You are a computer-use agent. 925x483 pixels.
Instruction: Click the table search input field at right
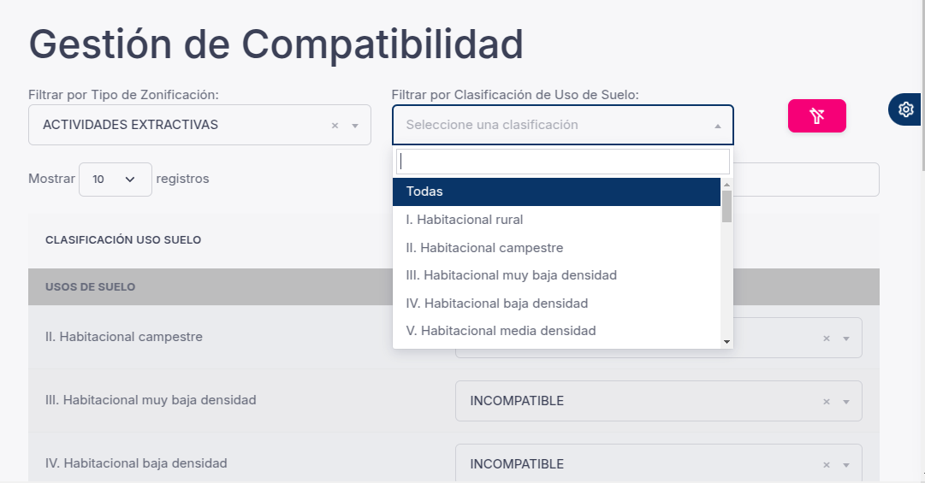tap(806, 180)
